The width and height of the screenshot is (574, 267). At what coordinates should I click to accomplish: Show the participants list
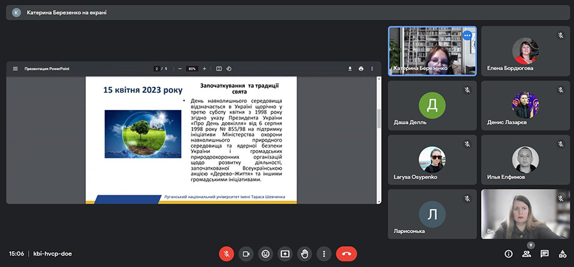pyautogui.click(x=526, y=253)
